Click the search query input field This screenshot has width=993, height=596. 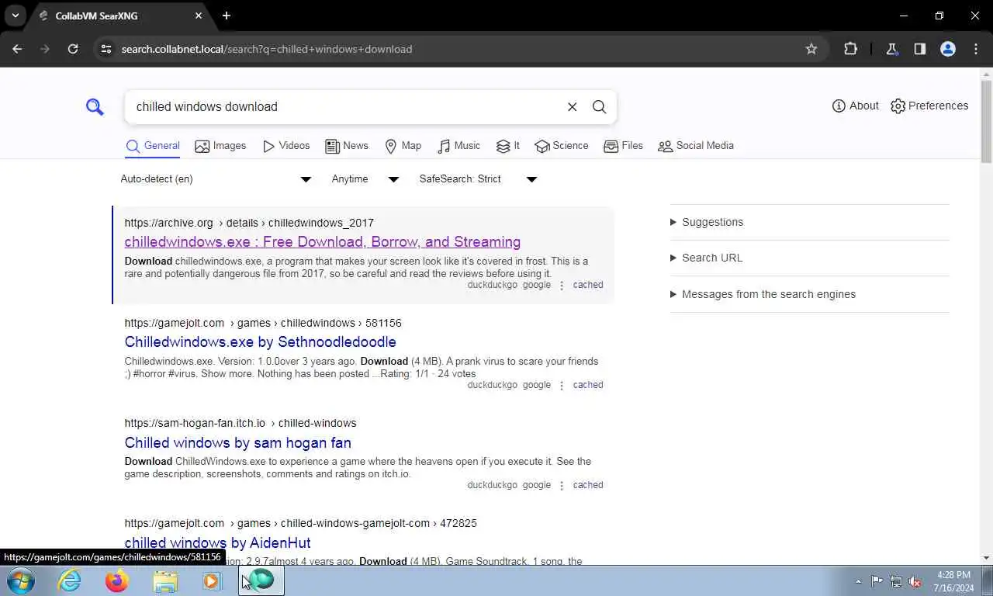coord(345,107)
